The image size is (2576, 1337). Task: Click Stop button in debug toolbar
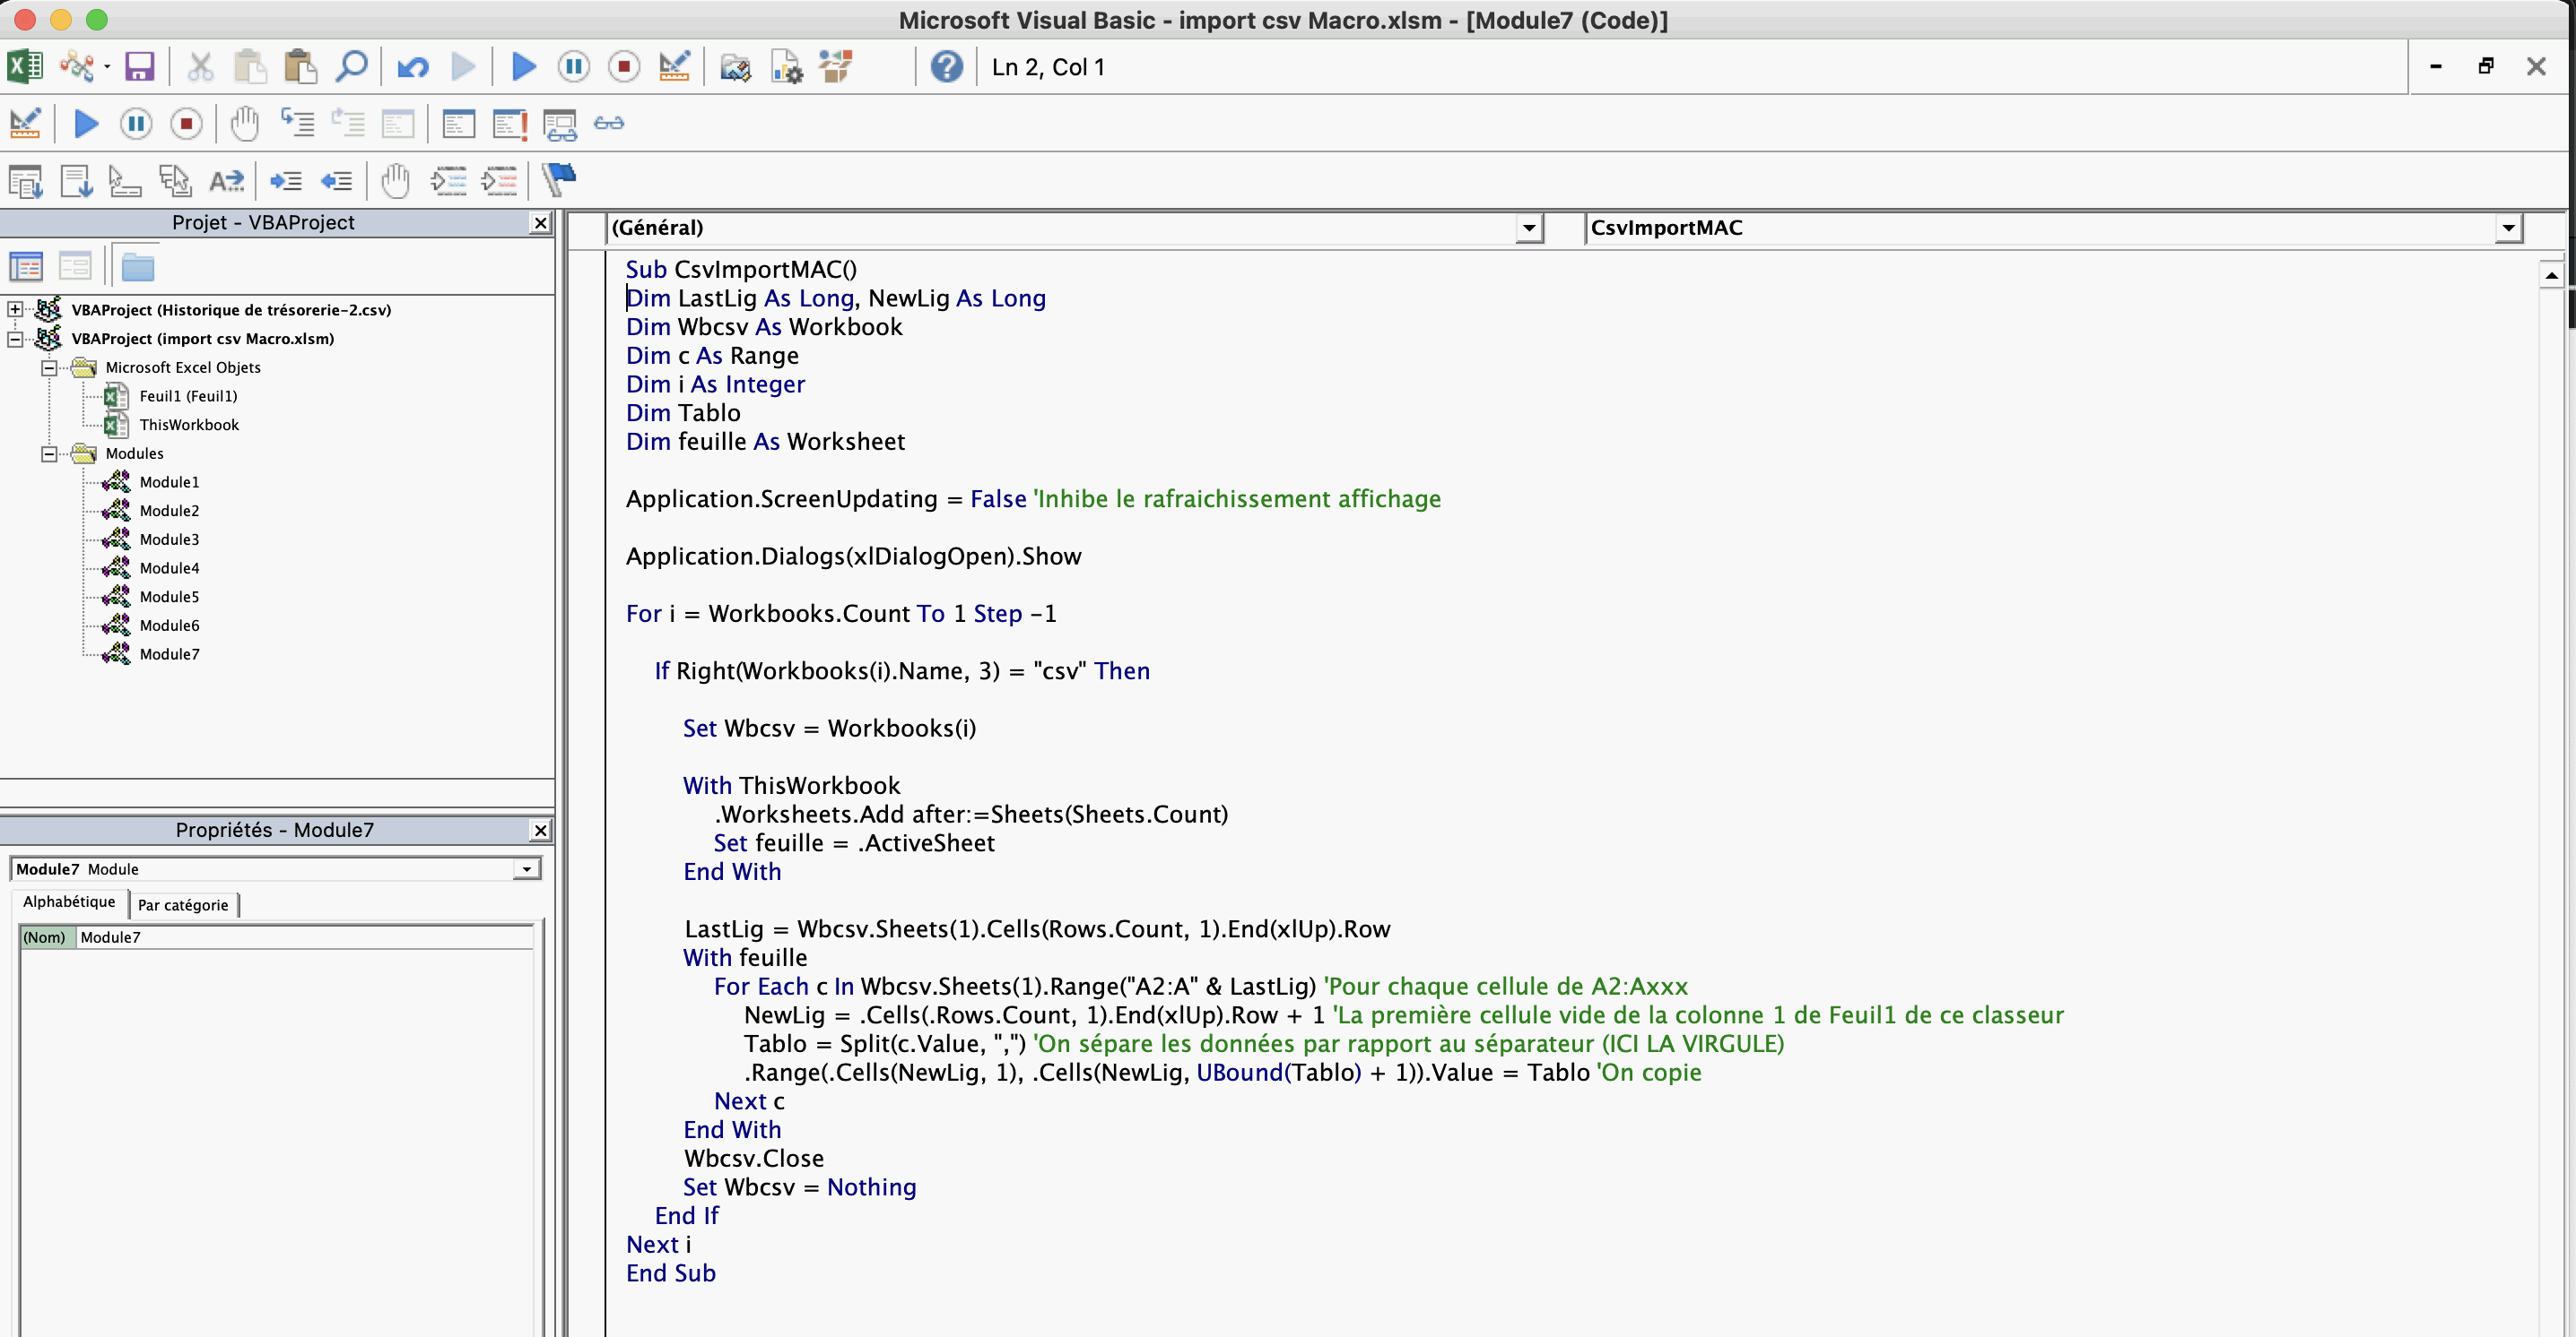click(x=186, y=124)
